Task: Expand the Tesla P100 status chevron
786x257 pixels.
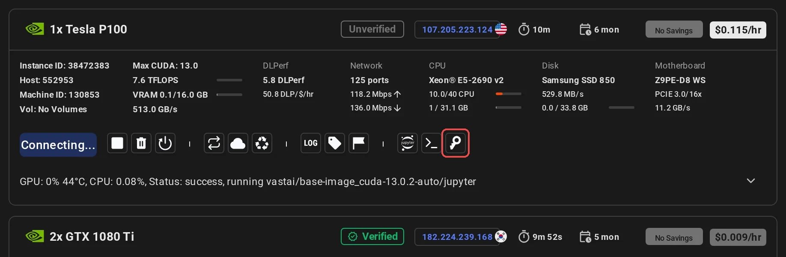Action: tap(750, 181)
